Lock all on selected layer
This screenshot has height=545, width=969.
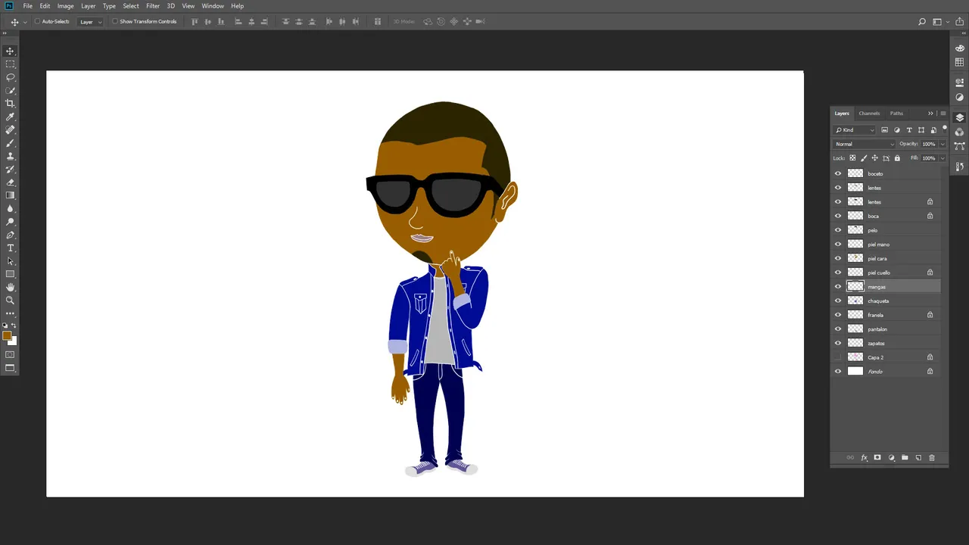(898, 158)
